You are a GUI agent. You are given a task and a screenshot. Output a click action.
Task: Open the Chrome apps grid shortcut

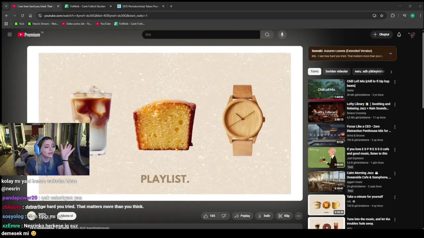point(6,24)
